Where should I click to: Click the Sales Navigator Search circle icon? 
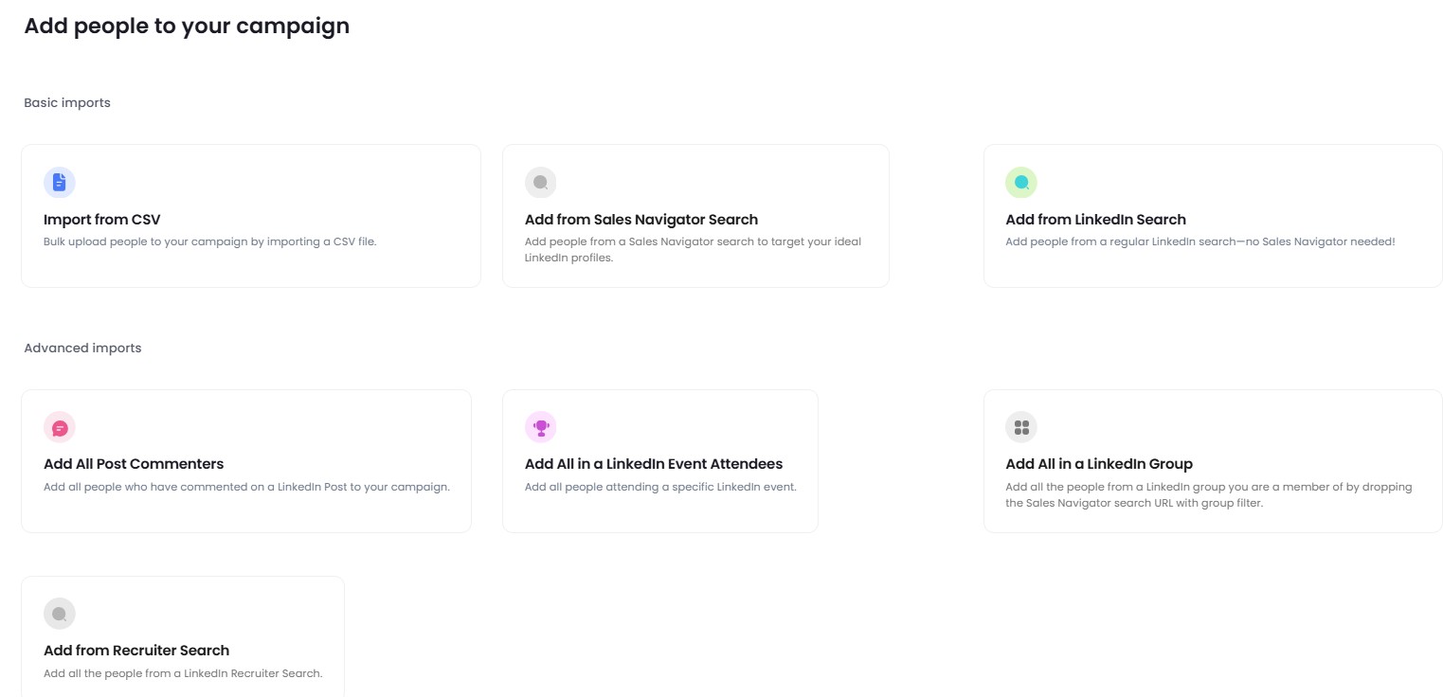pyautogui.click(x=540, y=182)
